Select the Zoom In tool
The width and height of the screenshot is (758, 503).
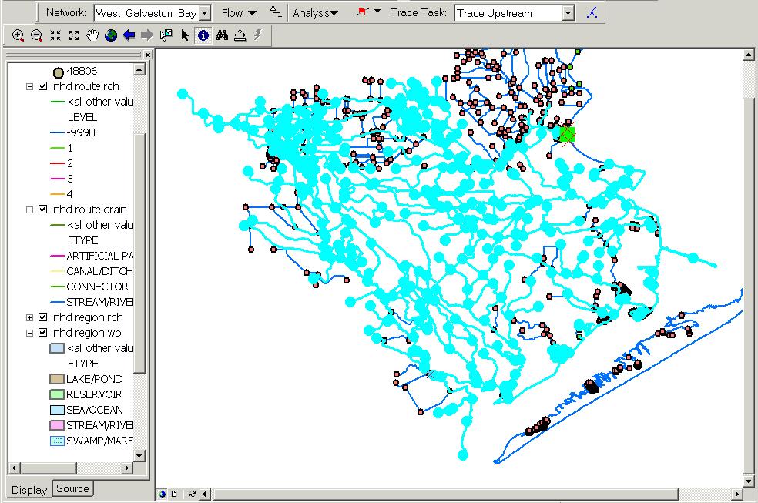click(x=18, y=35)
